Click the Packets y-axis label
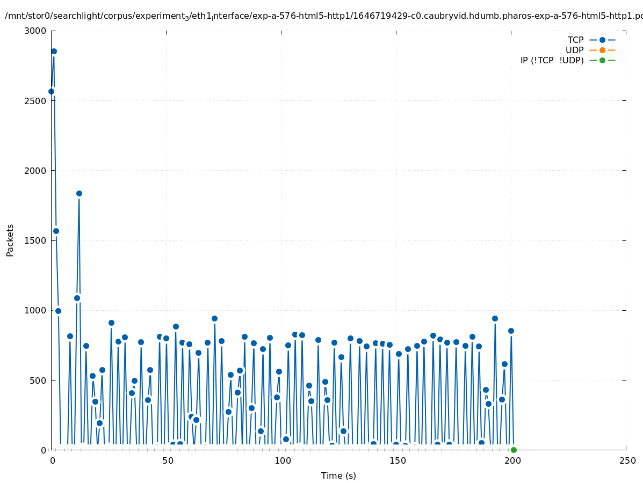 10,240
